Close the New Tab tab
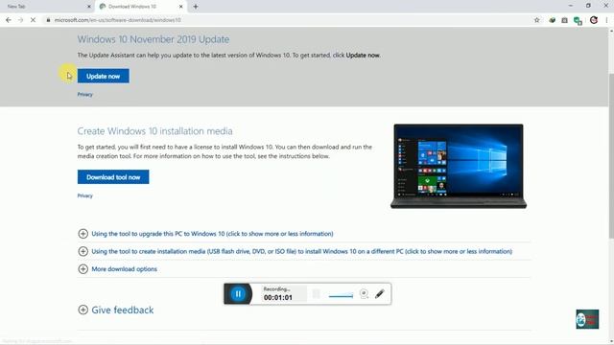614x345 pixels. point(89,7)
